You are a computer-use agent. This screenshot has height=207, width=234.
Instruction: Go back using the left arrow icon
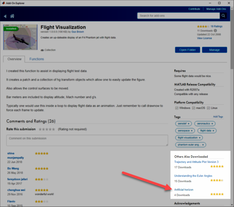point(5,16)
